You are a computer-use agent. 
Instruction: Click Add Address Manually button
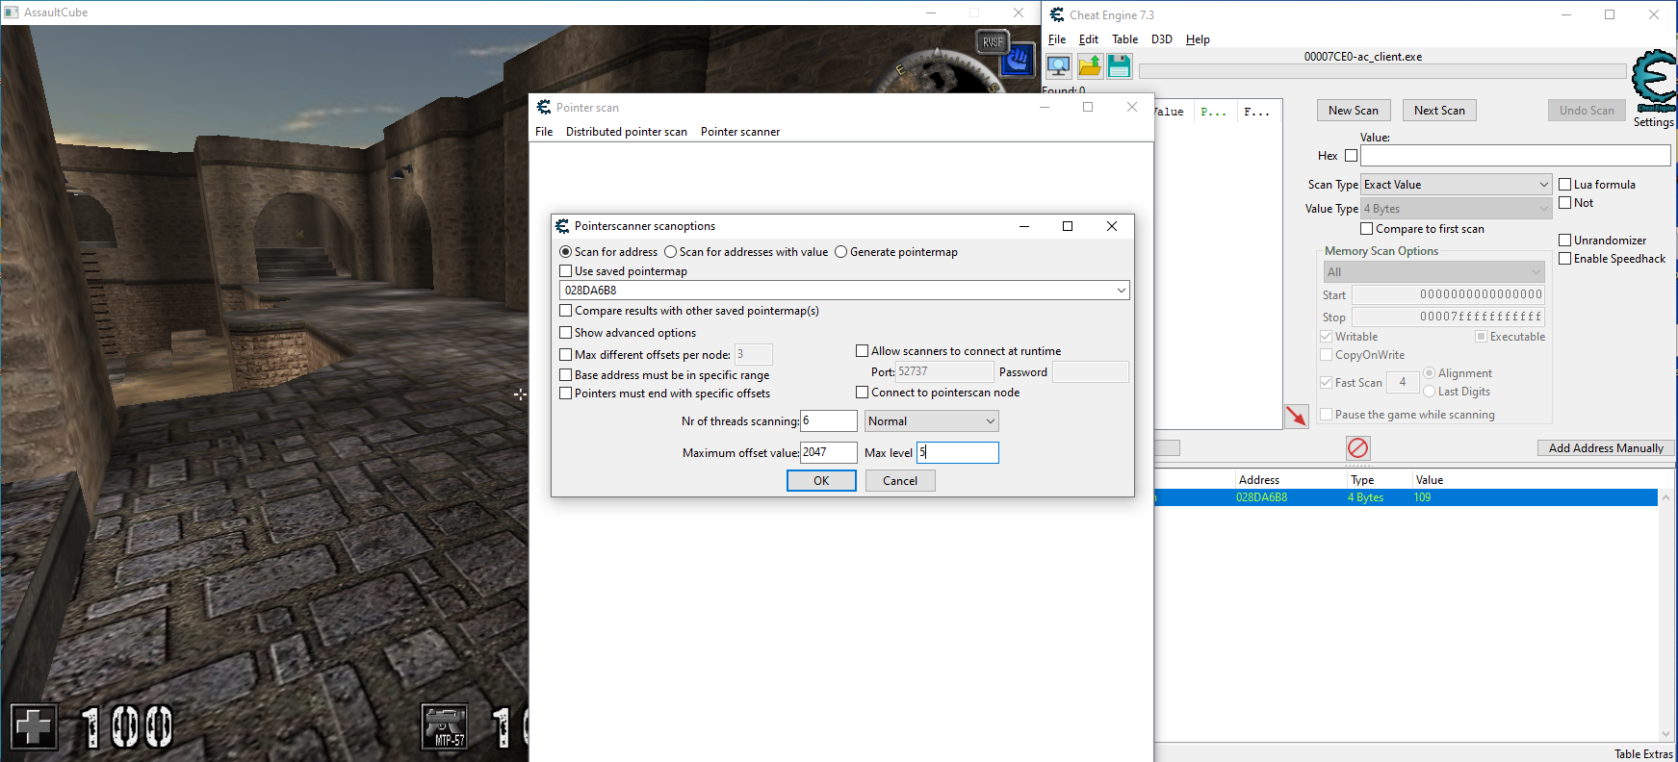1606,448
